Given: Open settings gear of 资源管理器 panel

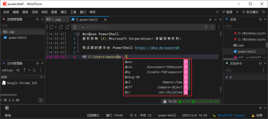Looking at the screenshot, I should tap(37, 19).
